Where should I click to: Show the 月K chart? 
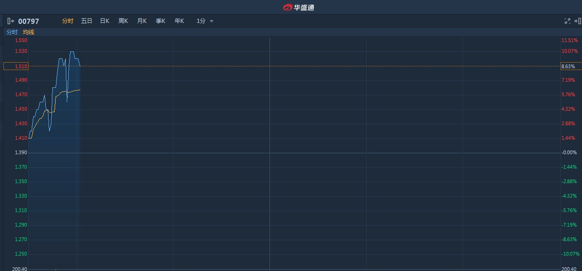(142, 21)
